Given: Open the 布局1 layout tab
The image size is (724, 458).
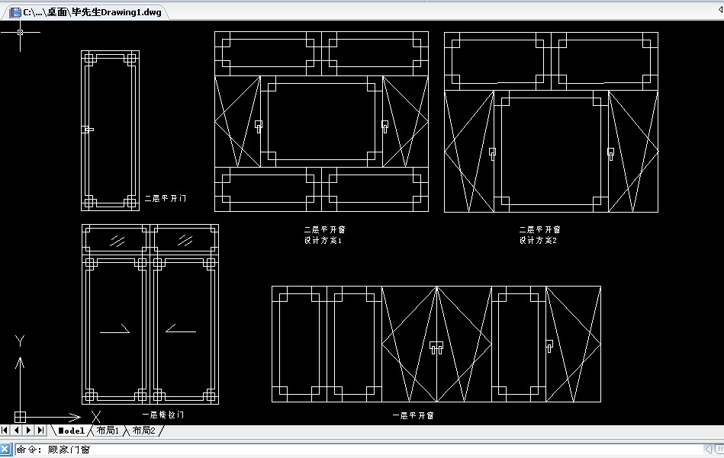Looking at the screenshot, I should tap(107, 431).
